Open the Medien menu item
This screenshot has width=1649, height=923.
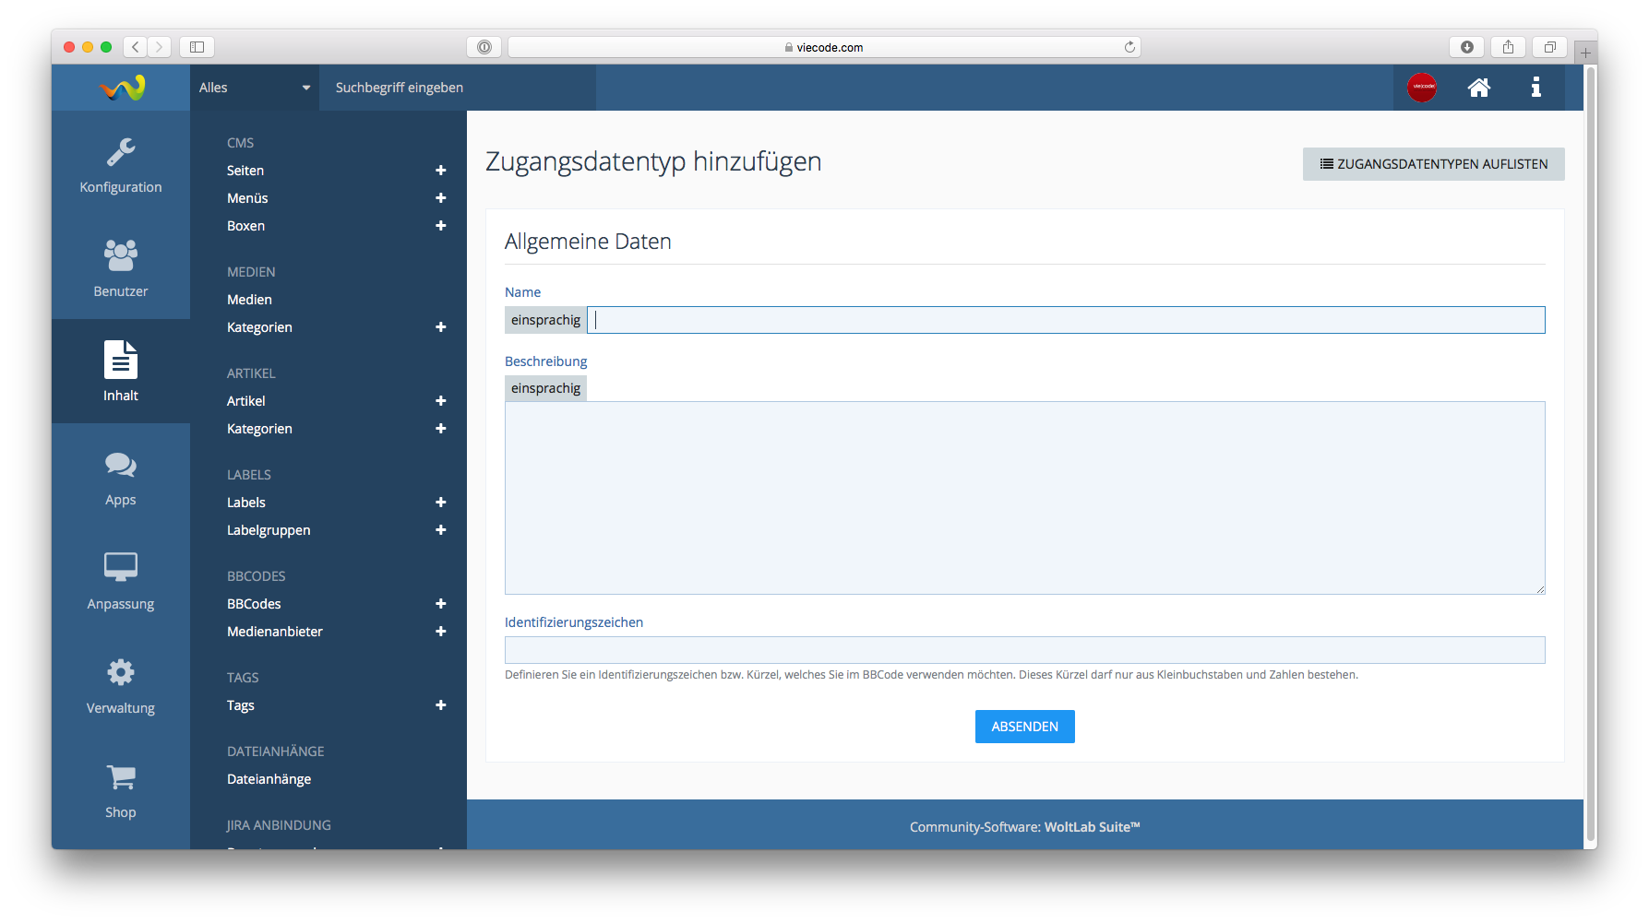tap(249, 300)
